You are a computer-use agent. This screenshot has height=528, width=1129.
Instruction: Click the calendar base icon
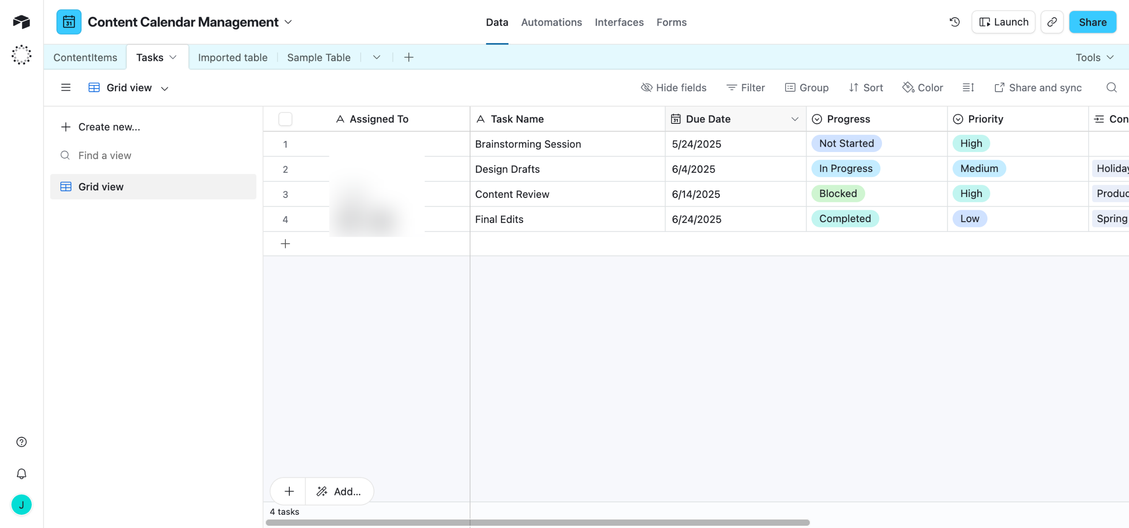[x=69, y=22]
